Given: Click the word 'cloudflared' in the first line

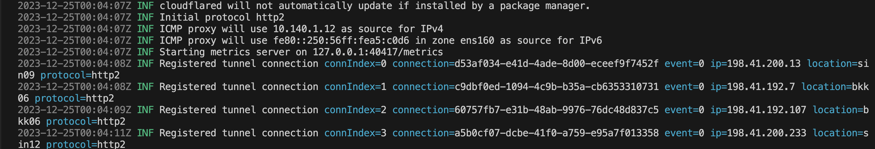Looking at the screenshot, I should pyautogui.click(x=191, y=6).
